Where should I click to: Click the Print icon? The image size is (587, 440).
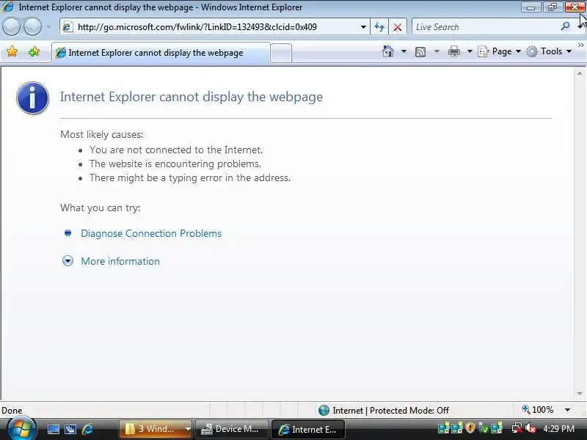453,51
